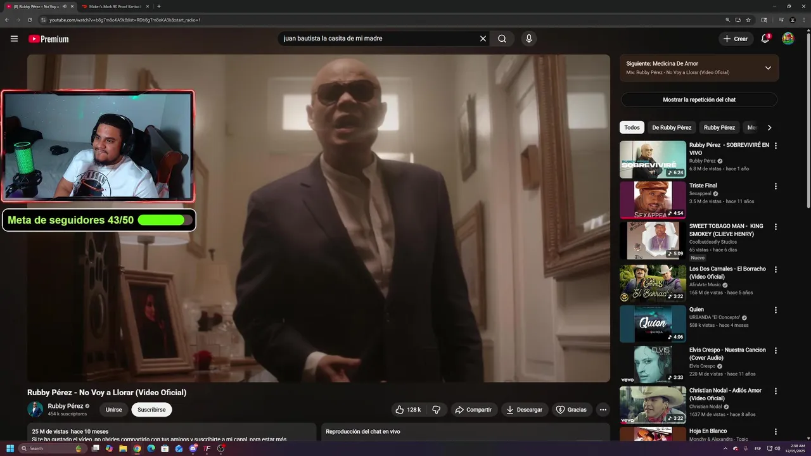811x456 pixels.
Task: Click the Windows taskbar Search box
Action: click(x=53, y=448)
